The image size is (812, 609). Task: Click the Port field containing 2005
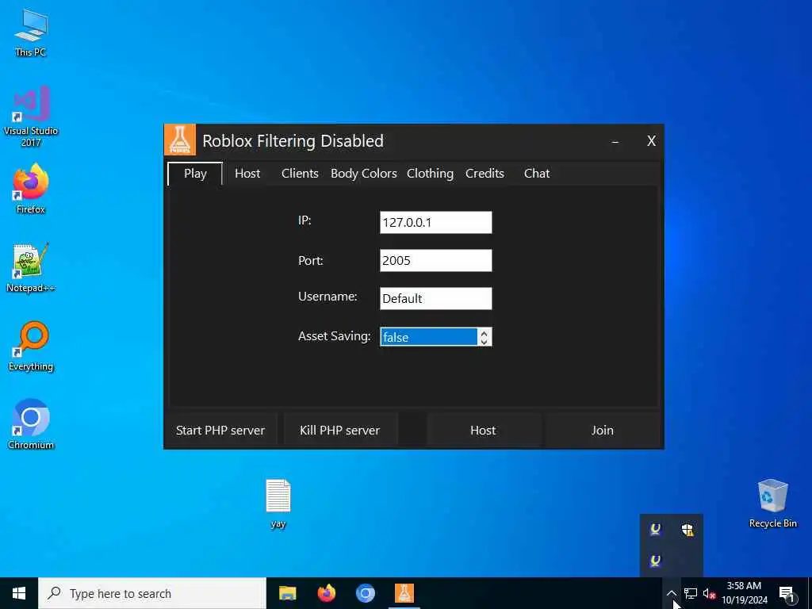click(x=435, y=260)
